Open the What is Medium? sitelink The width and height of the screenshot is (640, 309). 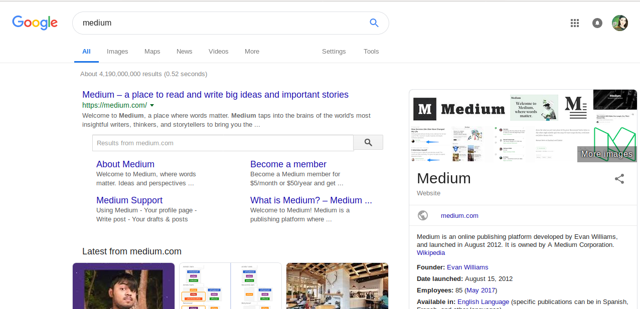(311, 200)
